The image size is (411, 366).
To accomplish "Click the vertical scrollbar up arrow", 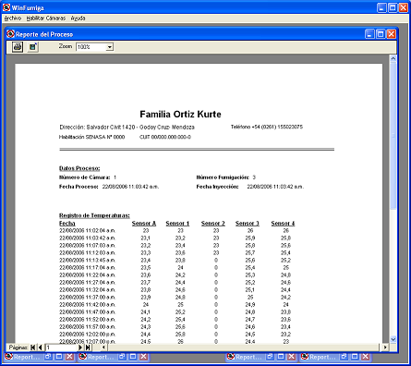I will [393, 58].
